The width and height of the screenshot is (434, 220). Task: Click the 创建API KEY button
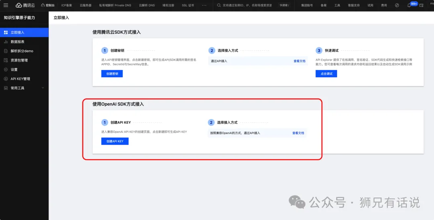pos(115,141)
